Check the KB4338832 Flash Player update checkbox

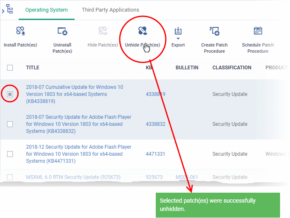coord(10,124)
